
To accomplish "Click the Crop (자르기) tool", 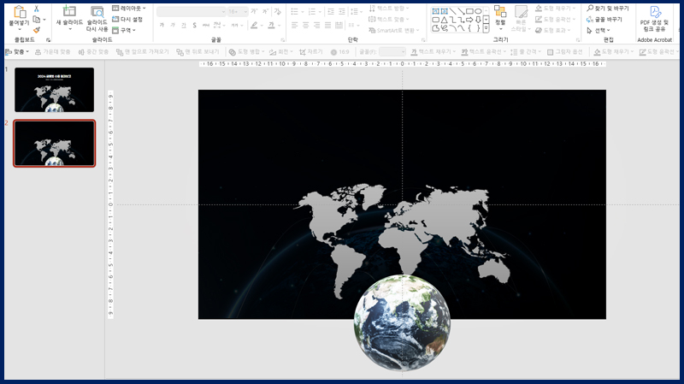I will (311, 52).
